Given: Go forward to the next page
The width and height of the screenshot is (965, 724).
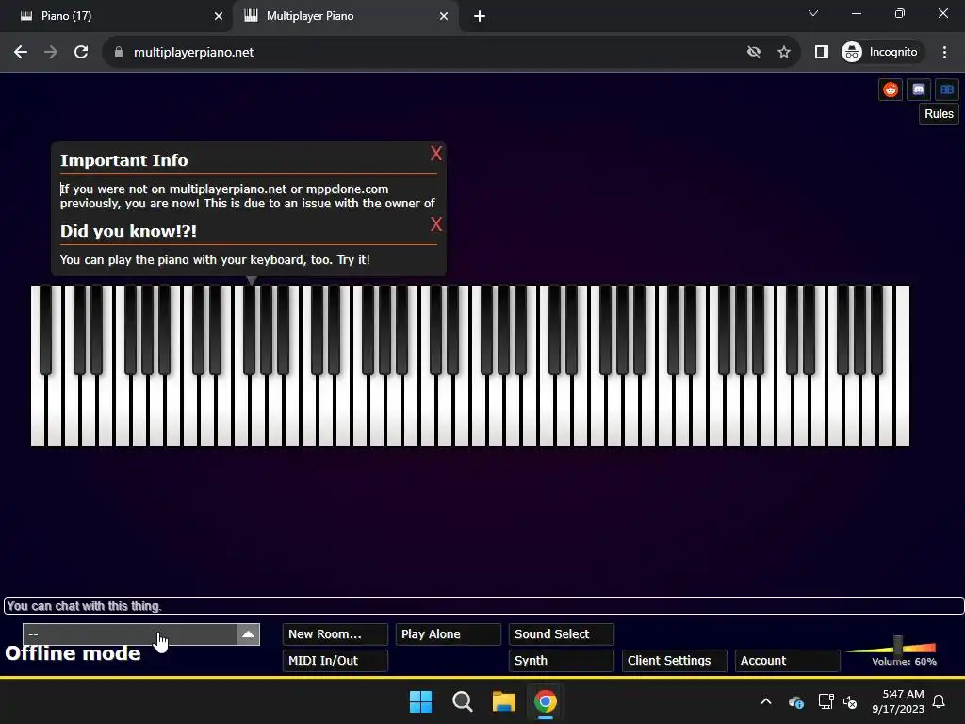Looking at the screenshot, I should point(51,53).
